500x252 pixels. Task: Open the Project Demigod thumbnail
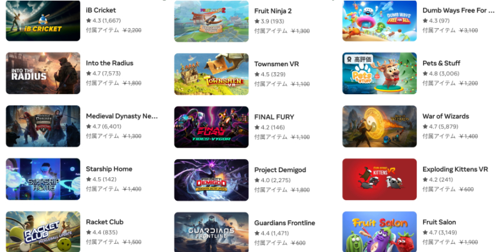coord(211,180)
